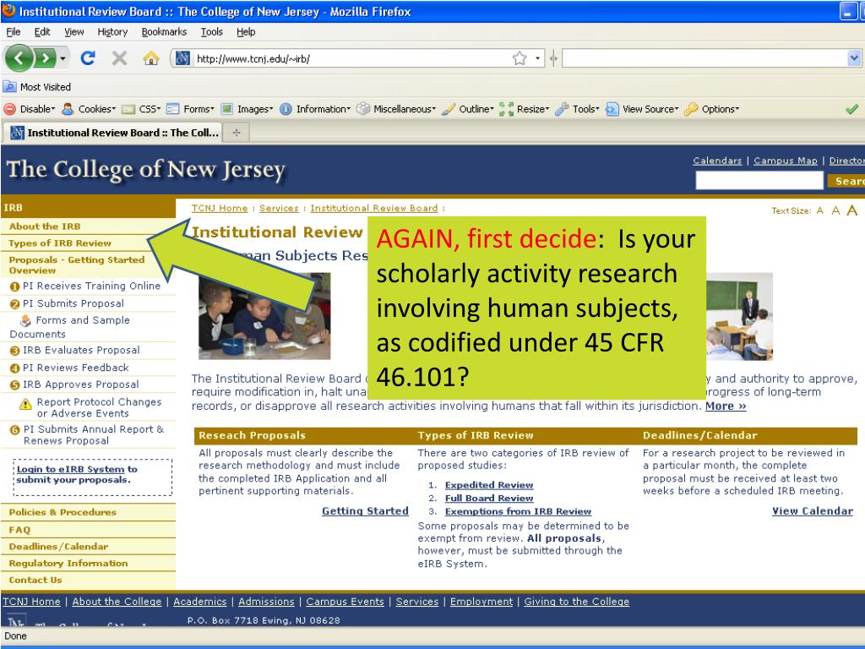Click the green checkmark validation icon

click(851, 109)
